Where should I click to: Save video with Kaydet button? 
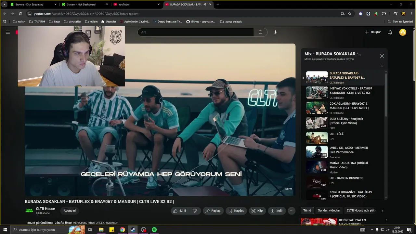pyautogui.click(x=236, y=211)
